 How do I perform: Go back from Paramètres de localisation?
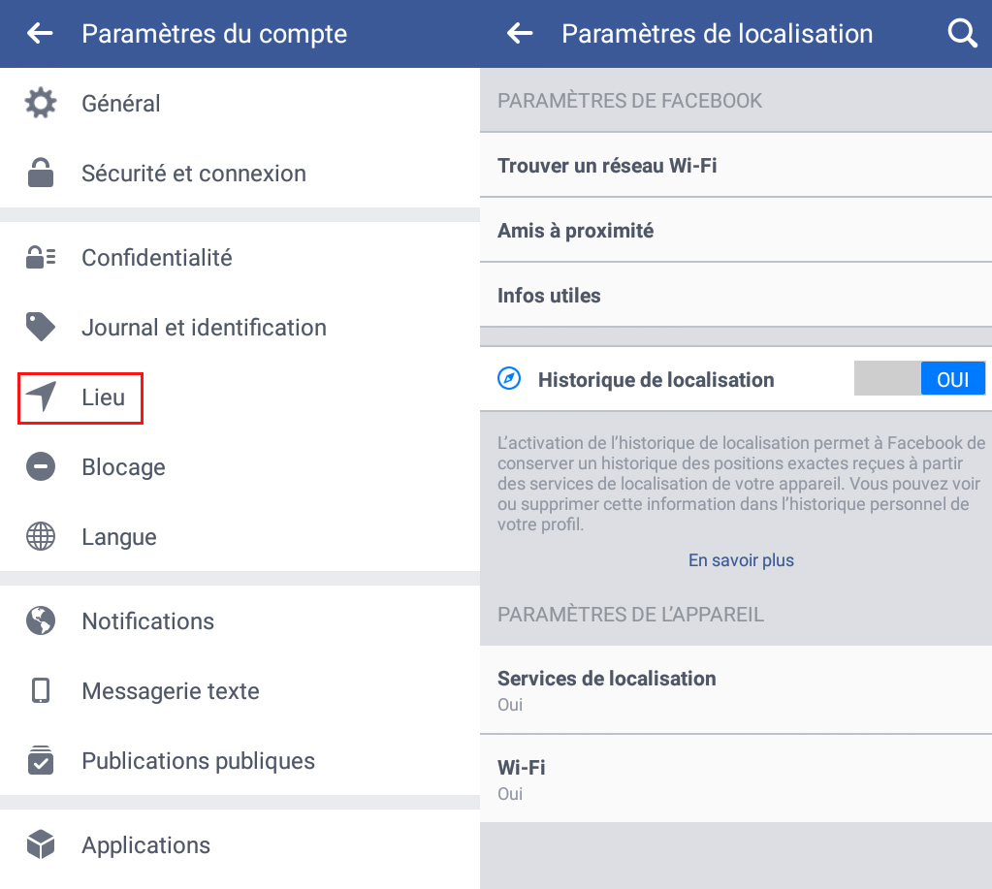(520, 33)
